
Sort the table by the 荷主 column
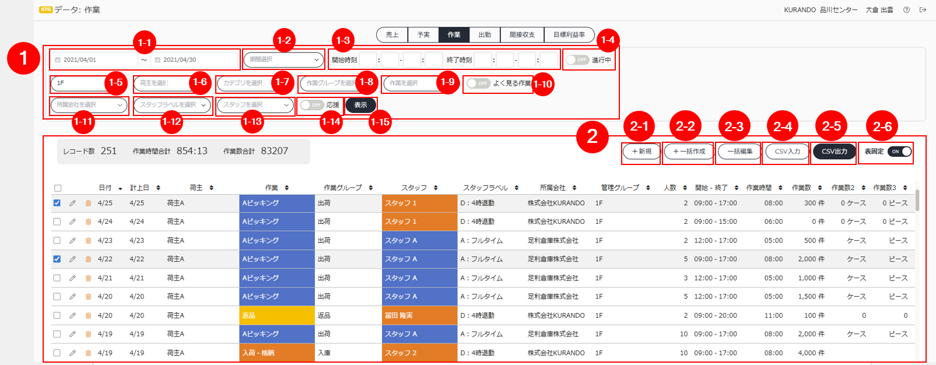tap(211, 188)
